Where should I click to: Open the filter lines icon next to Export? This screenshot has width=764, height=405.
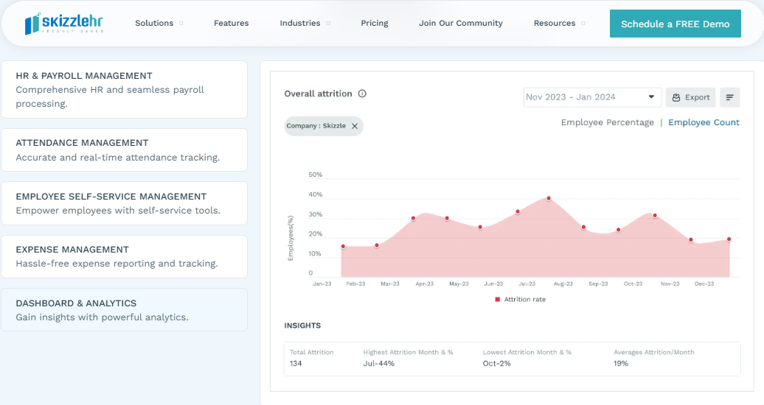tap(729, 97)
